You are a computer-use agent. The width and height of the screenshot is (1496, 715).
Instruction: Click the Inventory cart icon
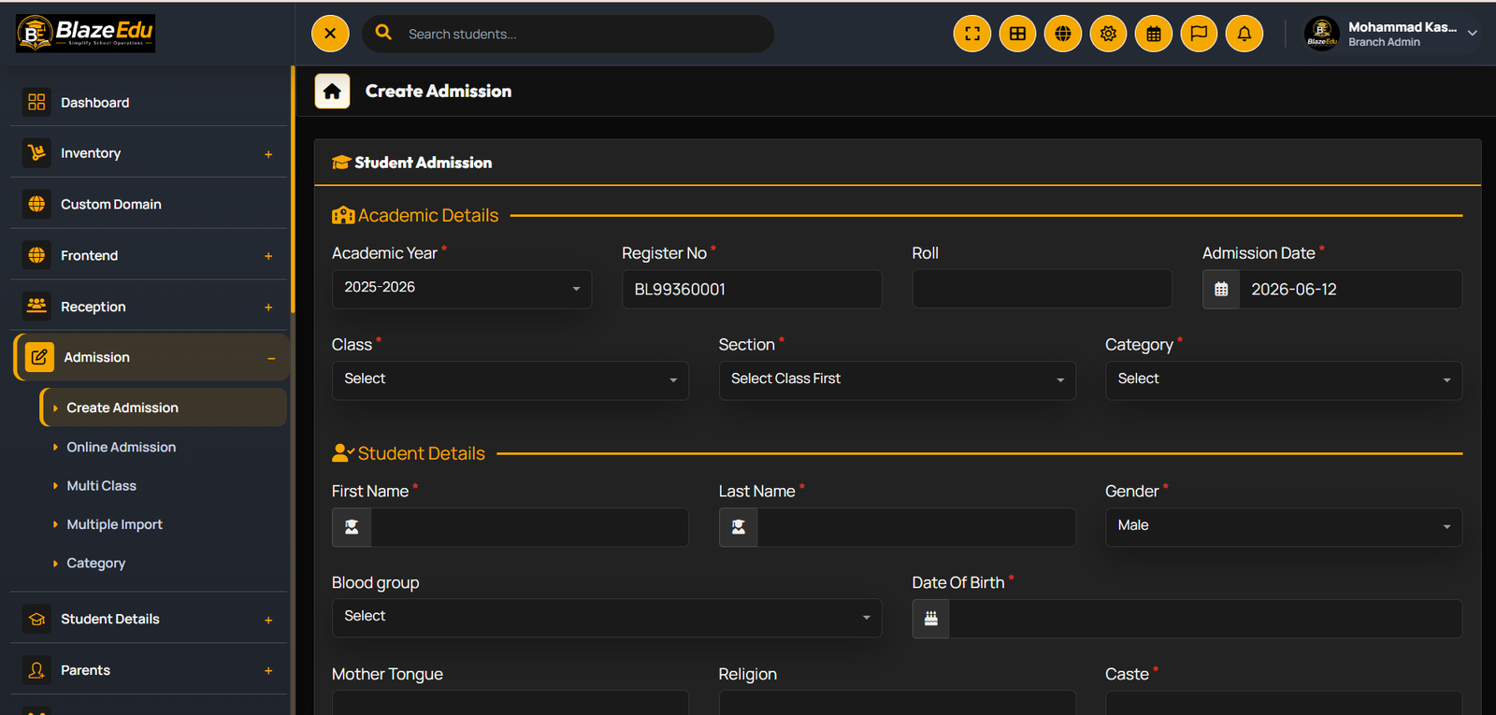point(36,152)
